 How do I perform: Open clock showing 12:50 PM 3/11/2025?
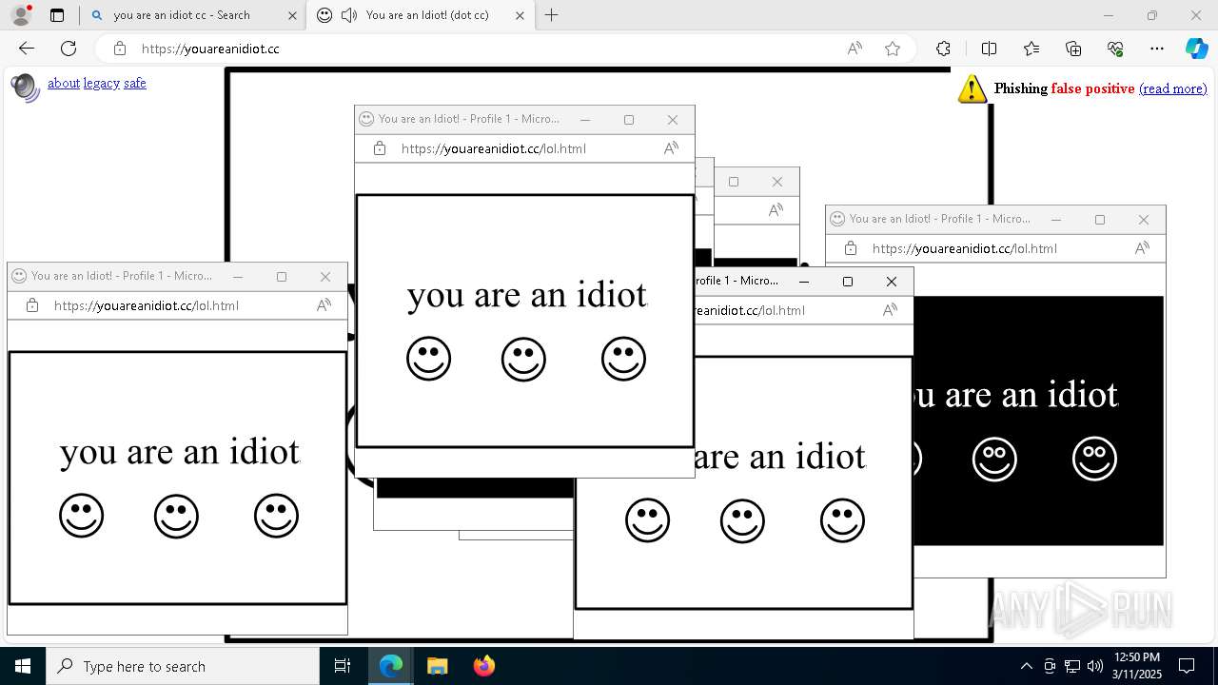click(1137, 666)
